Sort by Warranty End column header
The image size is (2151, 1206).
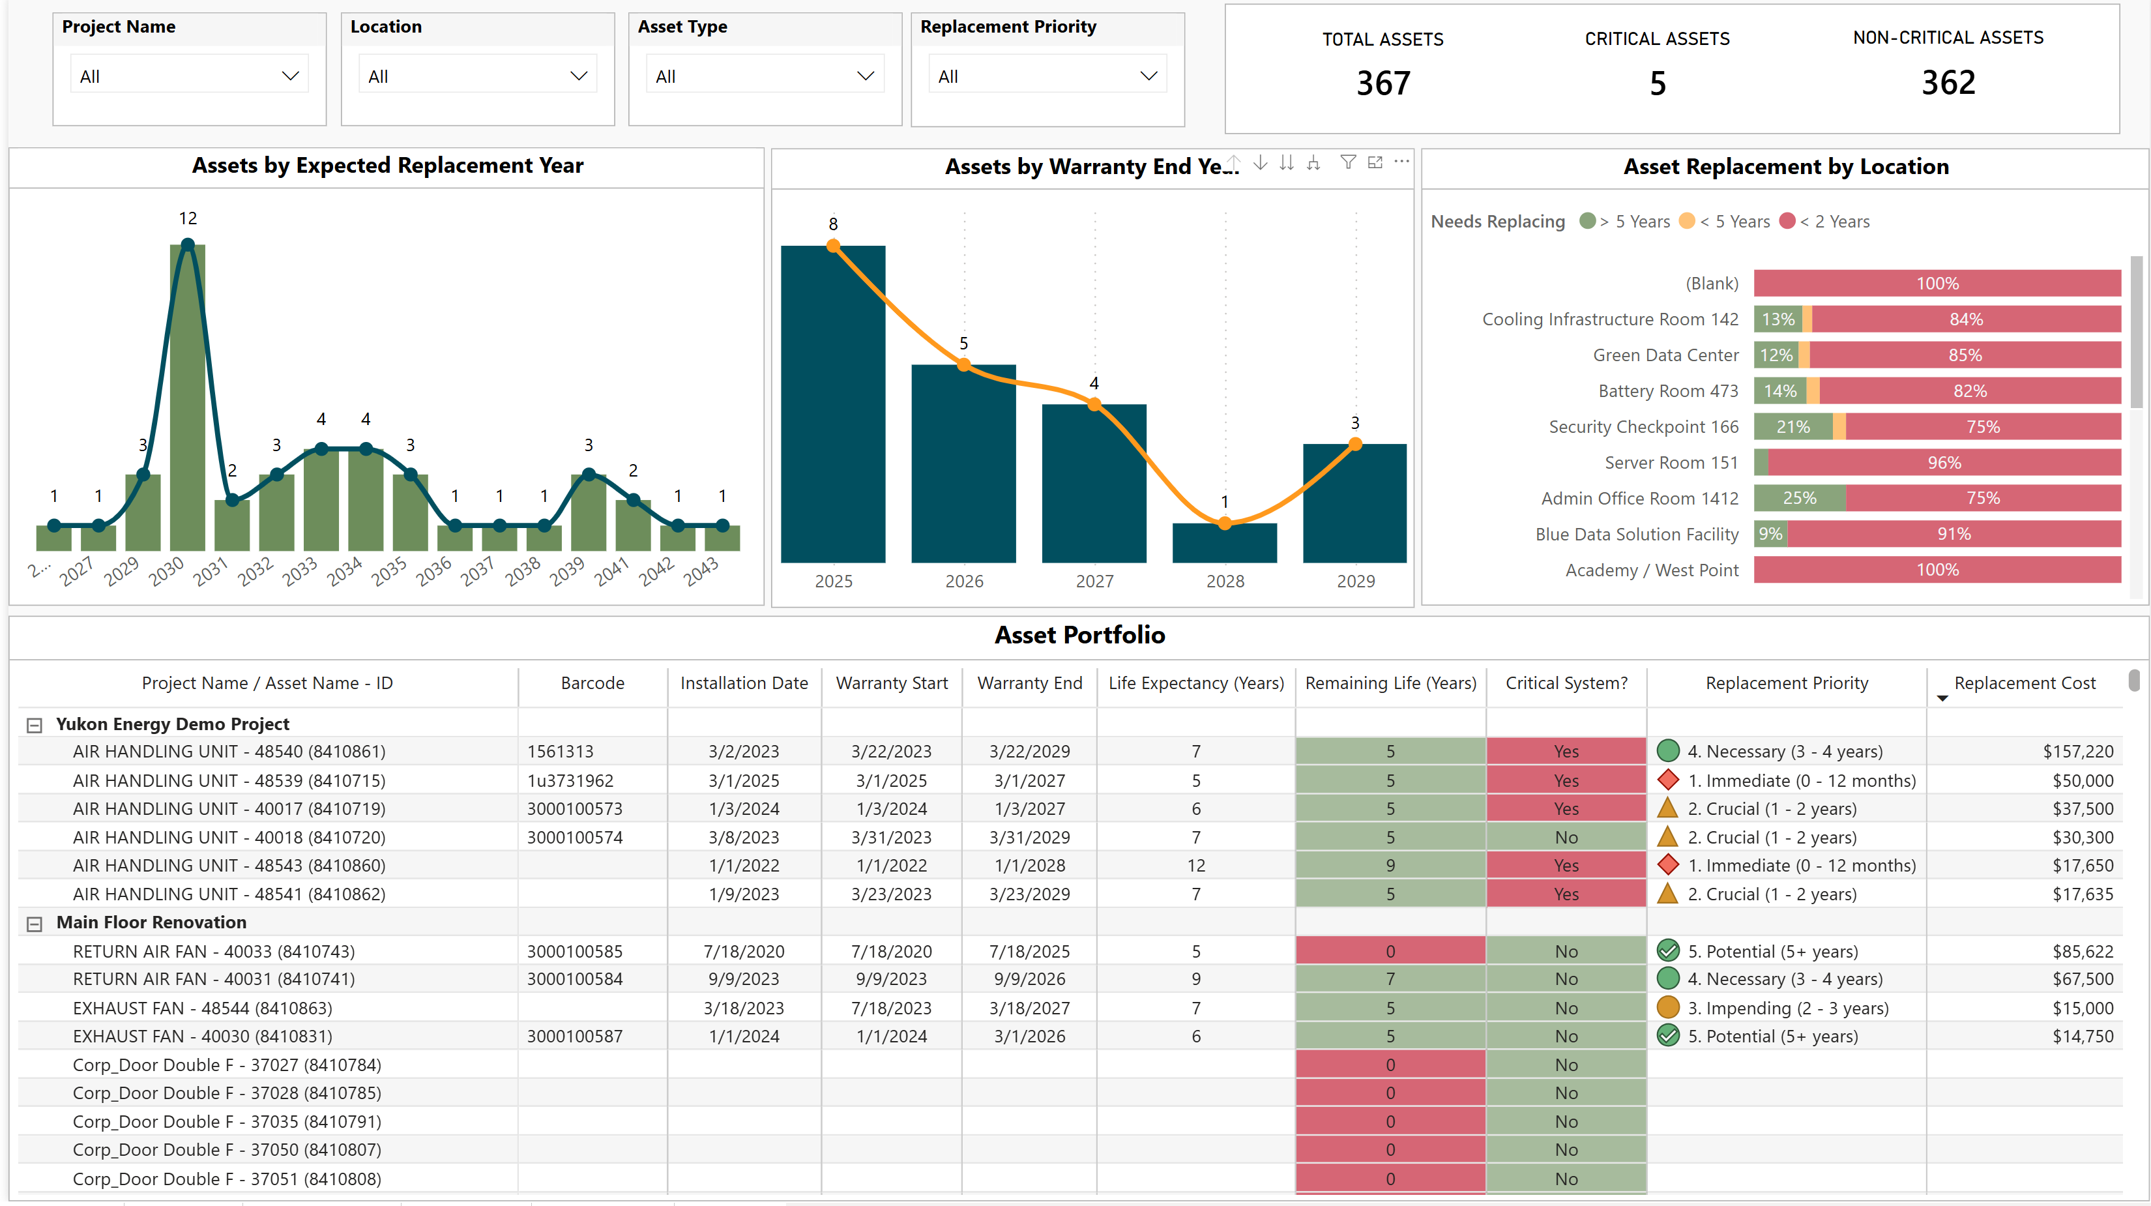pos(1030,683)
